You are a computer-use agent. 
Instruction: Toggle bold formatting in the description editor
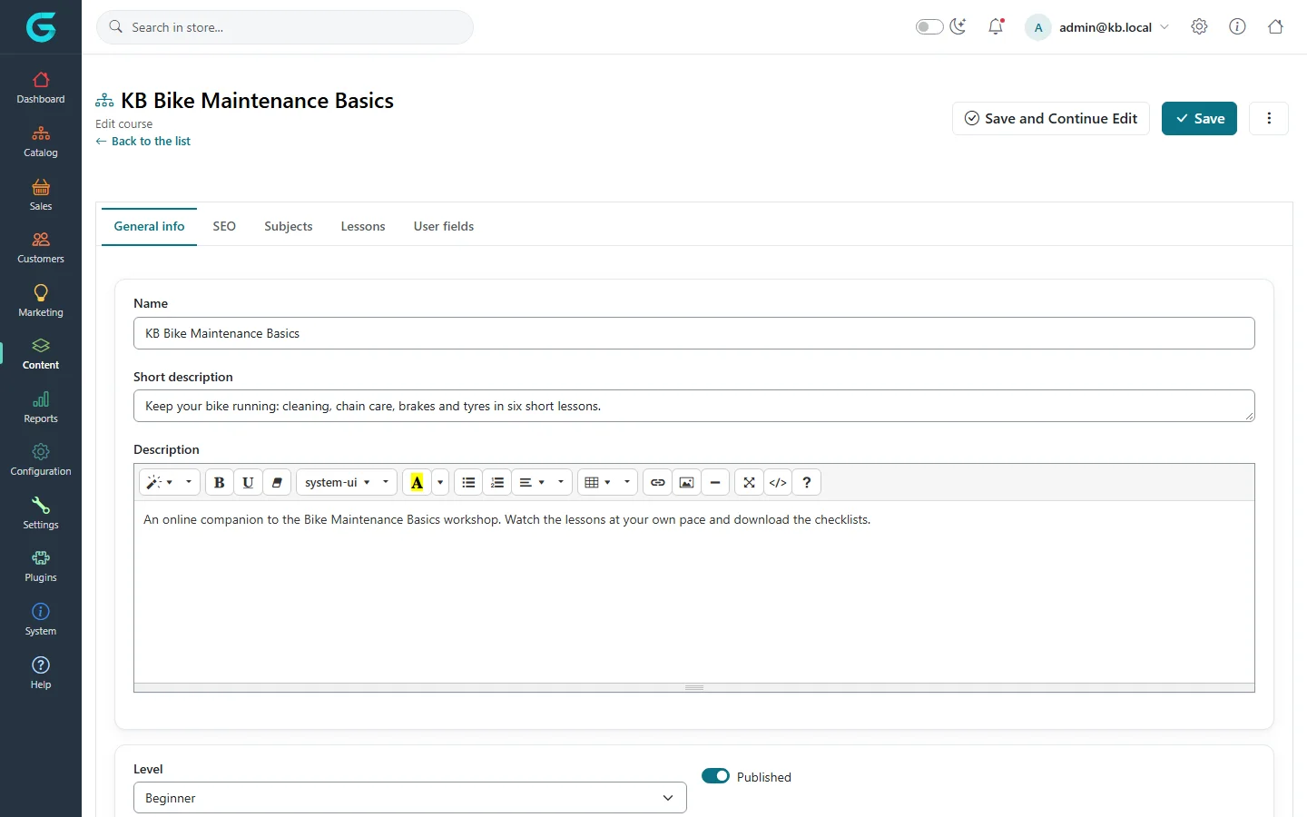[219, 482]
